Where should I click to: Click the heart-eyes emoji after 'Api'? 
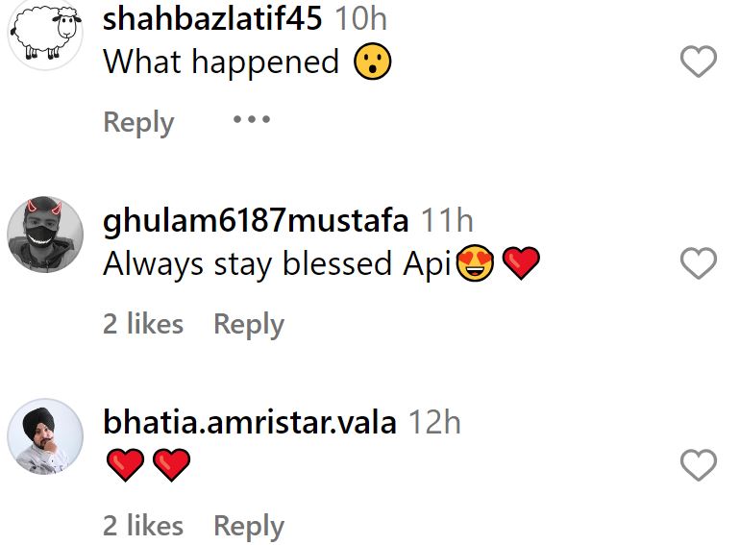(476, 263)
